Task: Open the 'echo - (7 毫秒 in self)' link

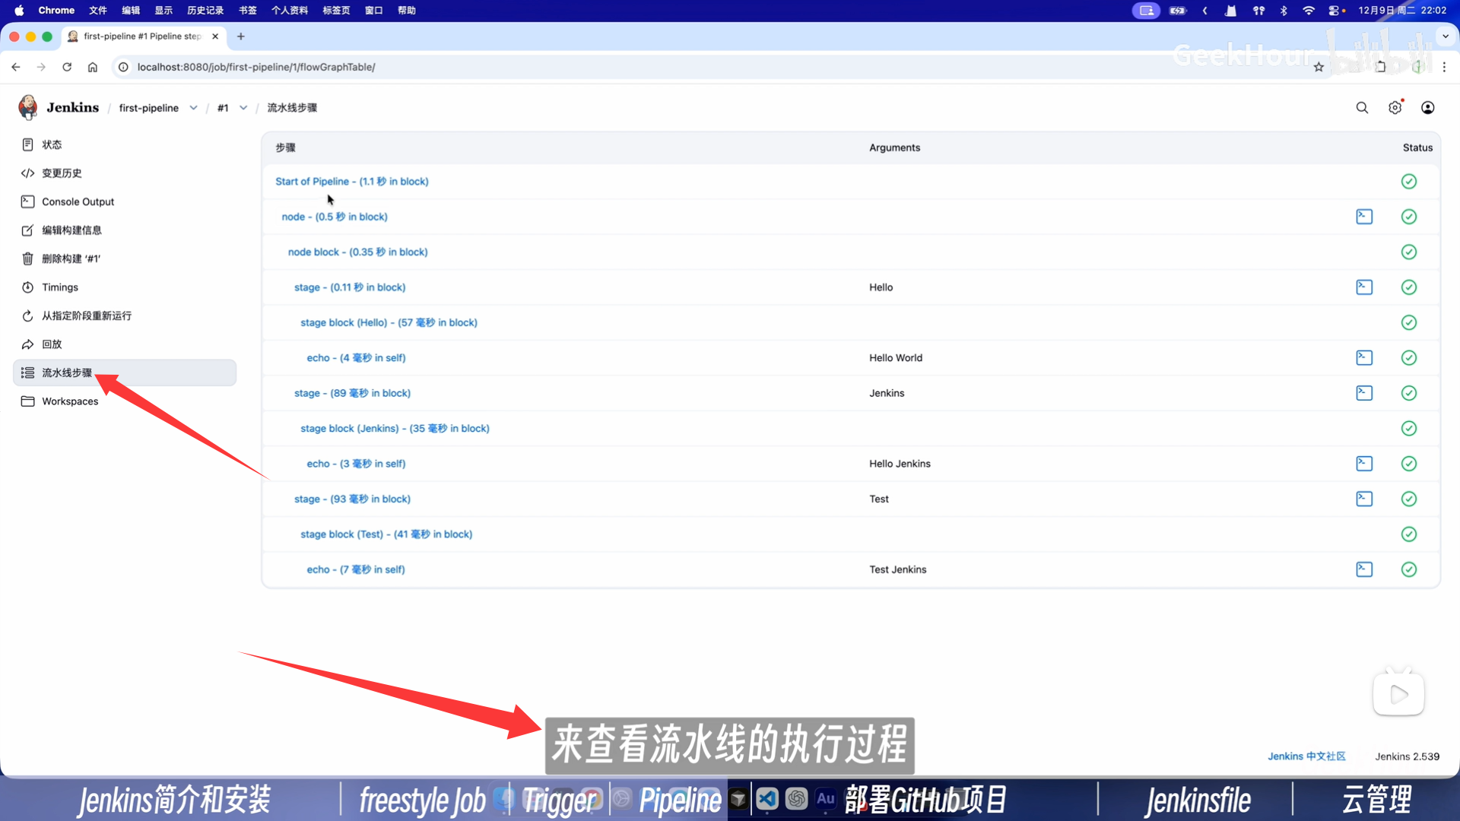Action: pyautogui.click(x=355, y=569)
